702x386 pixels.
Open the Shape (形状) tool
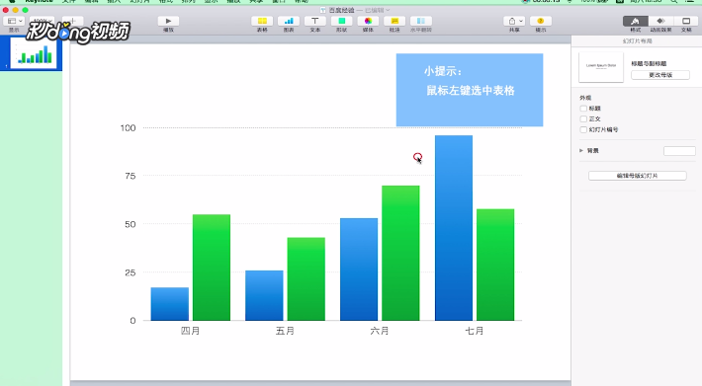coord(341,21)
